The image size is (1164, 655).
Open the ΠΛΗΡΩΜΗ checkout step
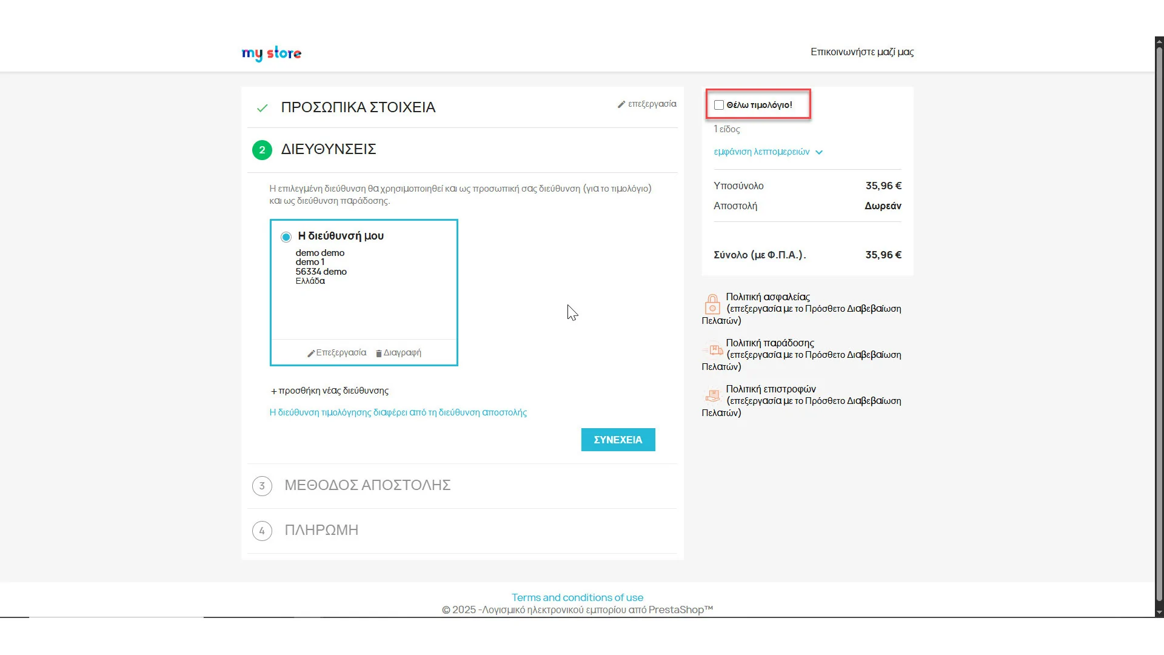[321, 530]
